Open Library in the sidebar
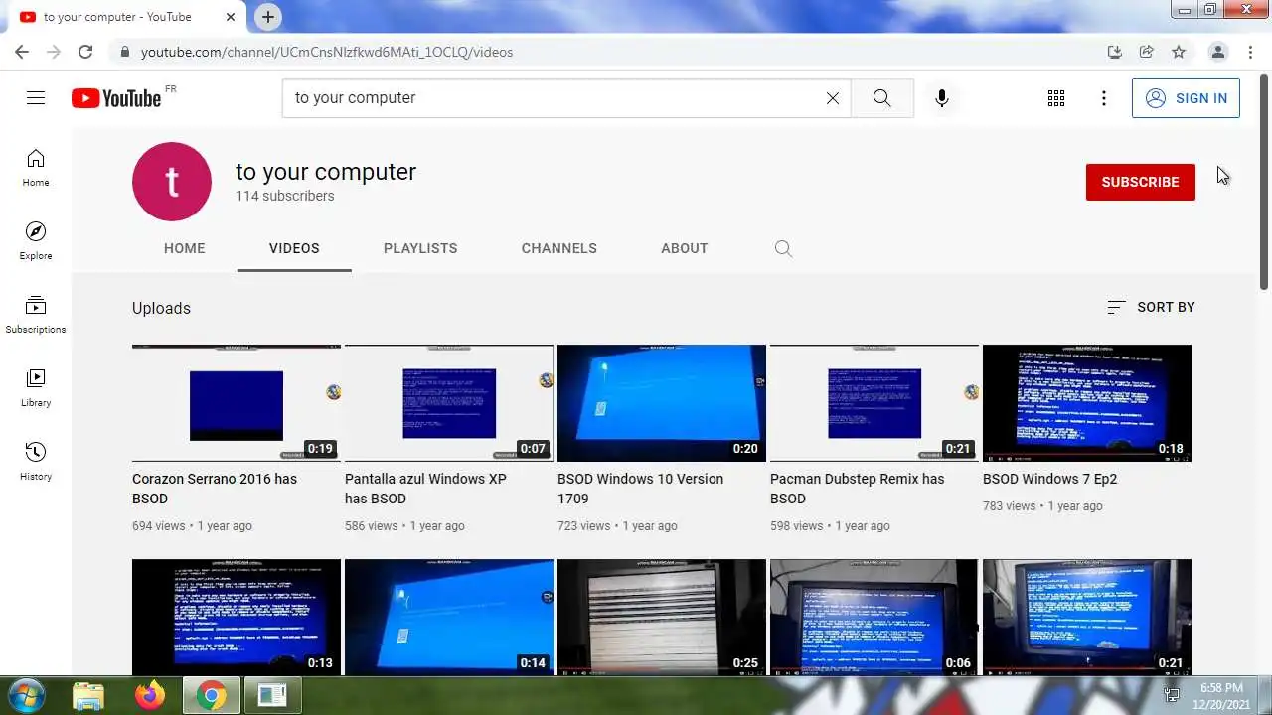Screen dimensions: 1272x715 coord(36,388)
